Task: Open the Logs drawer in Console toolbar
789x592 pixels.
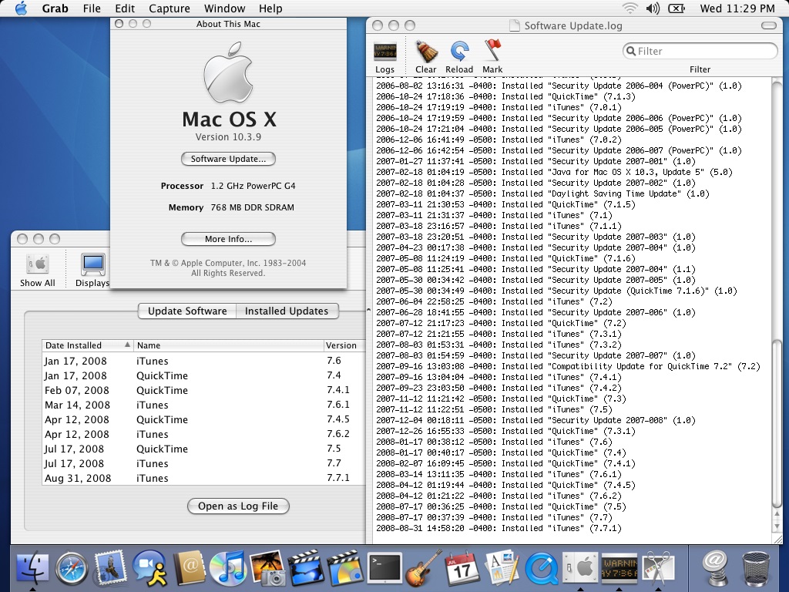Action: [385, 57]
